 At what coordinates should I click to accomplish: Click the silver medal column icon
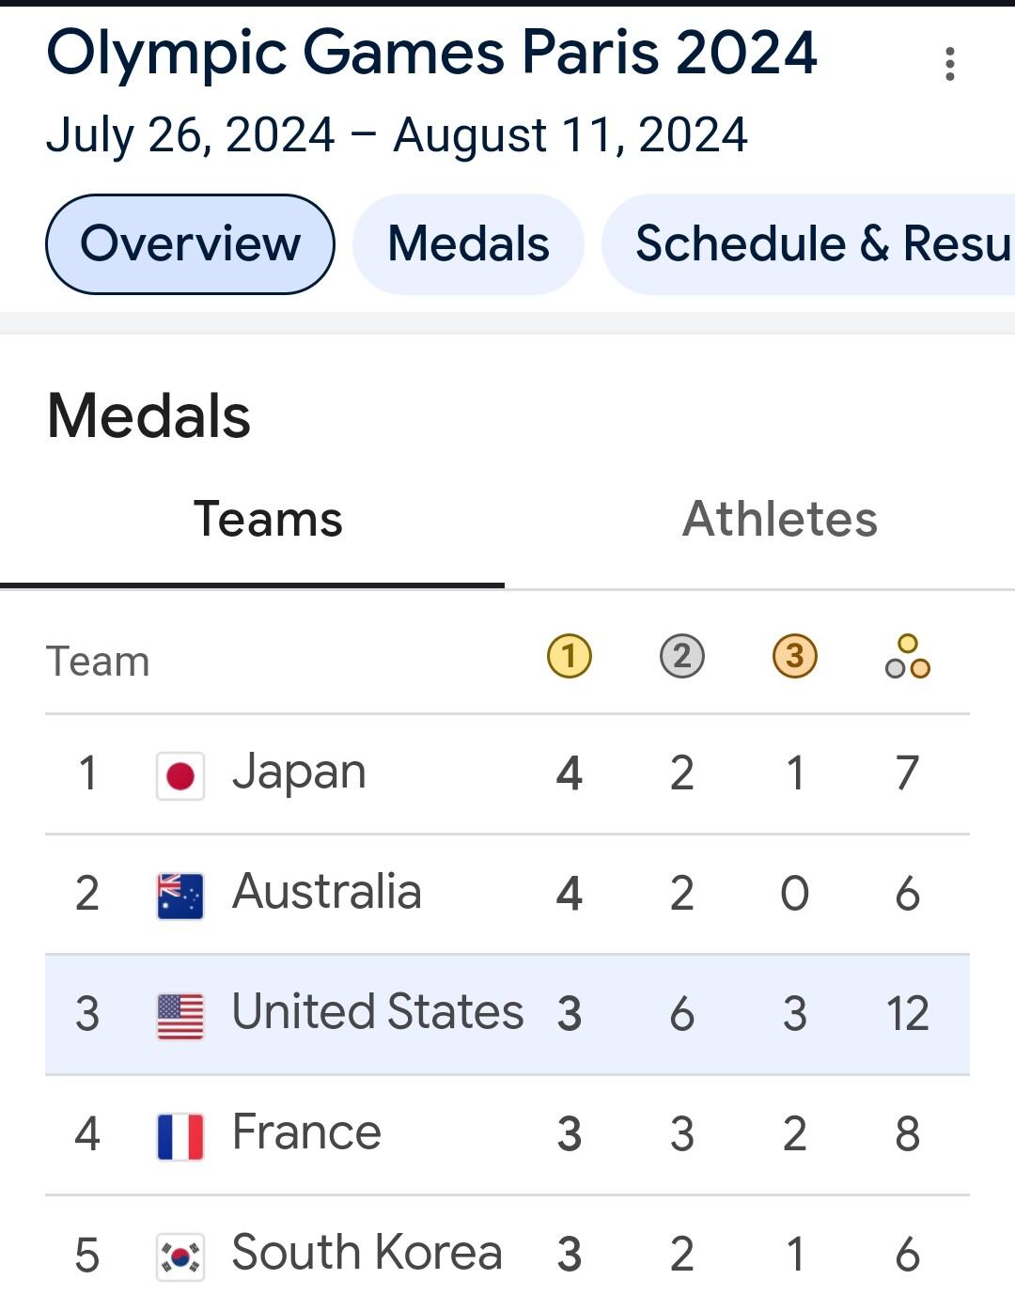682,656
